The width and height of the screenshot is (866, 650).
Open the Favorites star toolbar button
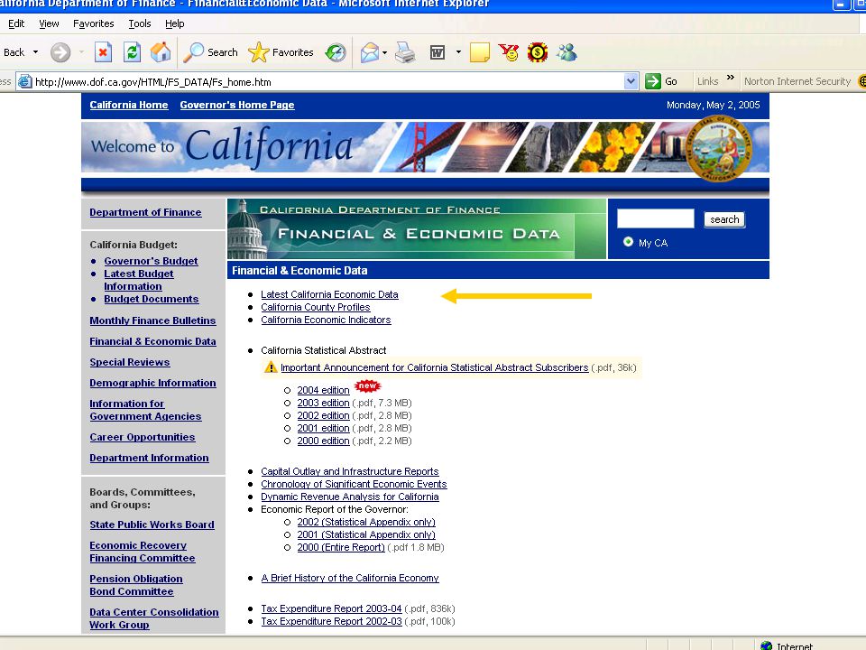point(281,52)
